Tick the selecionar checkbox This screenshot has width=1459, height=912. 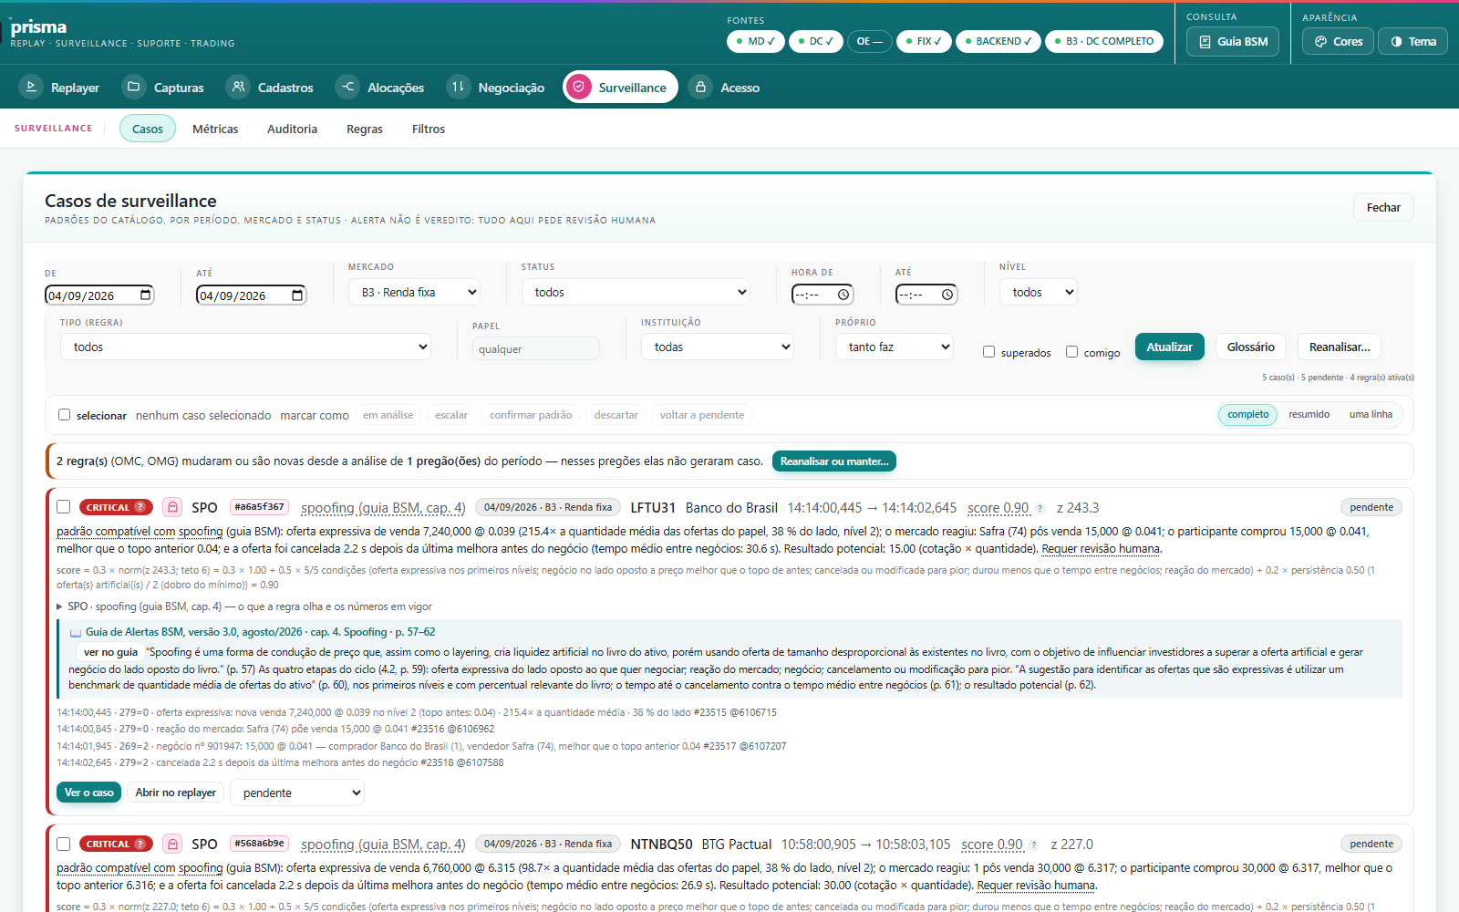(64, 415)
